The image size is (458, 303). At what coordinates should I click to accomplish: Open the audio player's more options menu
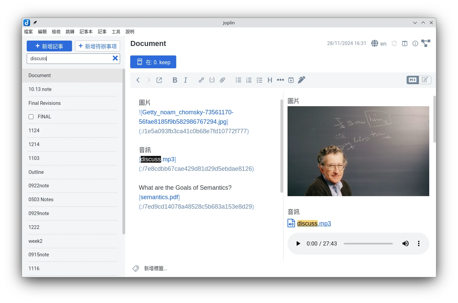pyautogui.click(x=419, y=243)
